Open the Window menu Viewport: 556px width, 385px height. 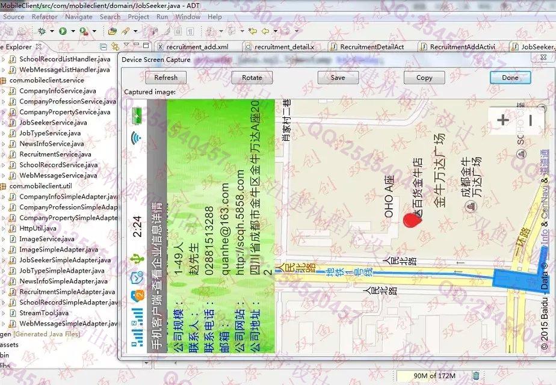pyautogui.click(x=188, y=17)
